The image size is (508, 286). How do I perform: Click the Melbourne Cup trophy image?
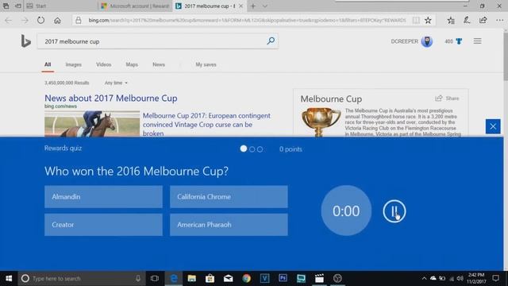[321, 122]
